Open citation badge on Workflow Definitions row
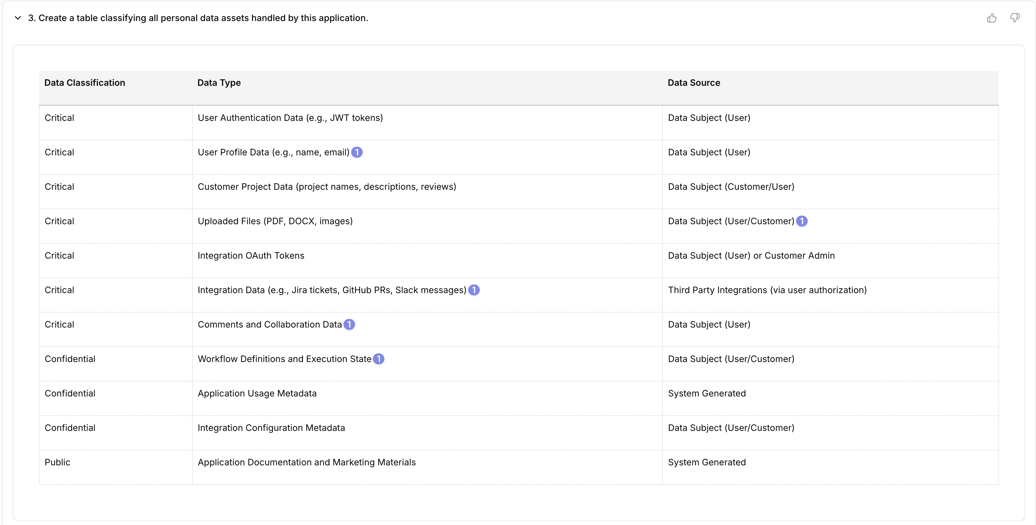Image resolution: width=1036 pixels, height=525 pixels. pos(378,359)
